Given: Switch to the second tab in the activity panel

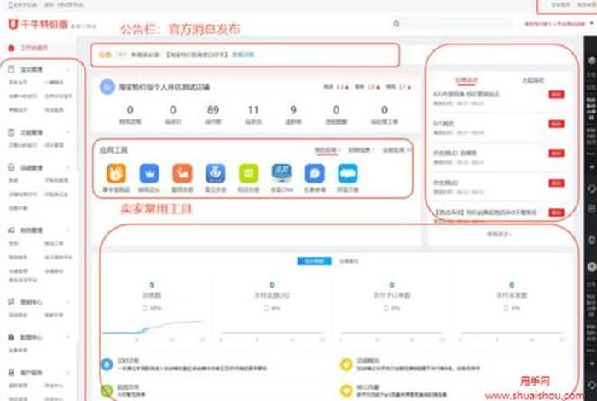Looking at the screenshot, I should coord(533,80).
